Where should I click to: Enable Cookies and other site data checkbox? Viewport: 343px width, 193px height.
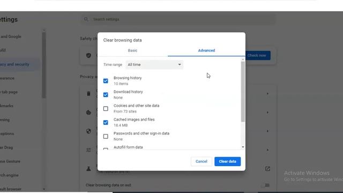[106, 108]
